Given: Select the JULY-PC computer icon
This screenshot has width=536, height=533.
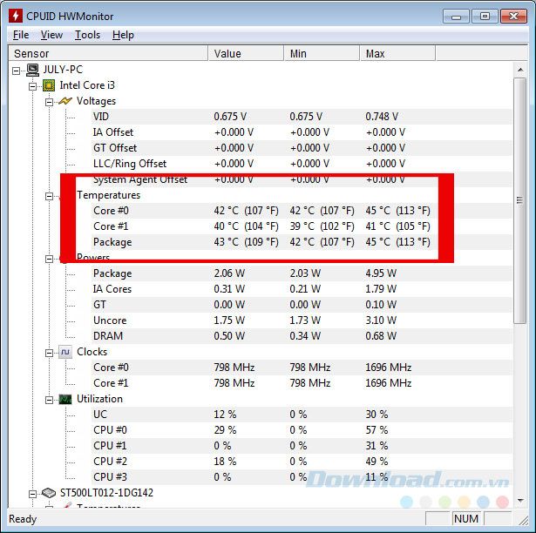Looking at the screenshot, I should click(32, 70).
